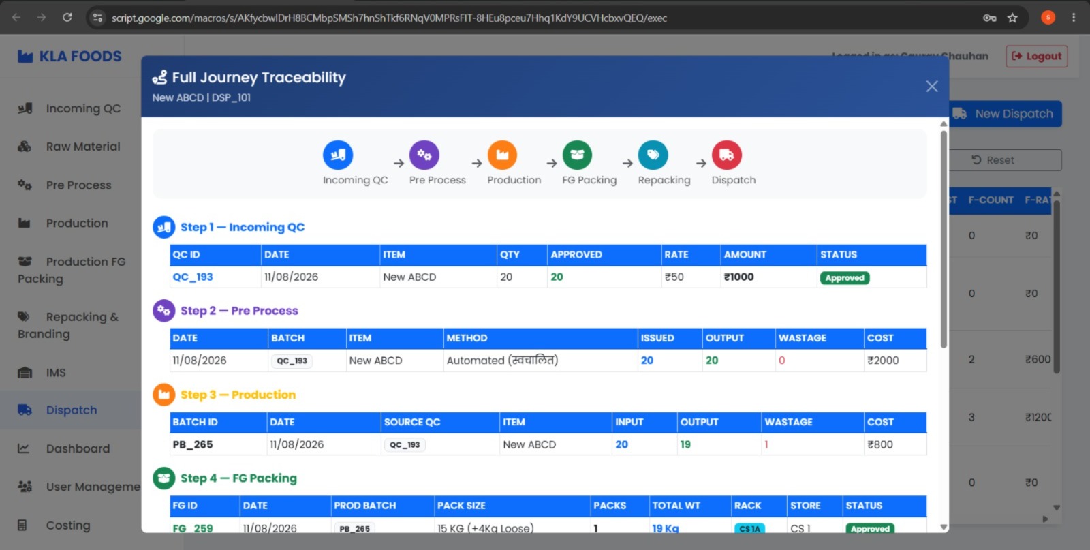The image size is (1090, 550).
Task: Open the QC_193 link in Step 1 table
Action: tap(193, 277)
